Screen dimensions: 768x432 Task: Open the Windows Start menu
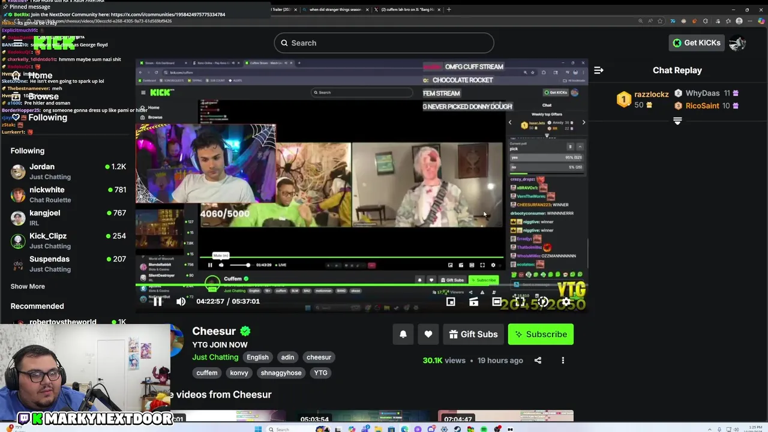click(258, 429)
